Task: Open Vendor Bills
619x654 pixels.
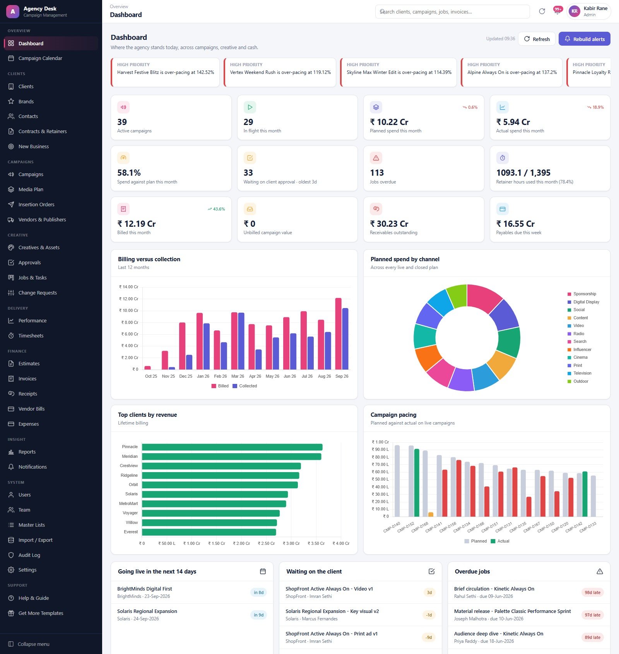Action: [x=51, y=409]
